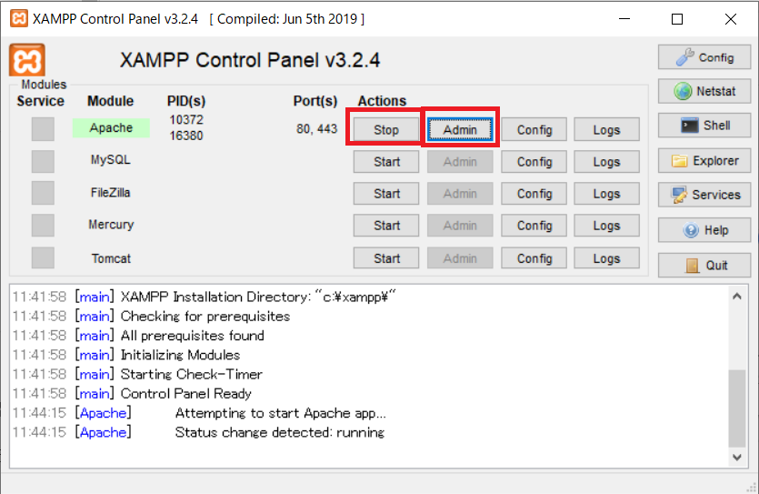
Task: Open the XAMPP Config button with wrench icon
Action: tap(704, 57)
